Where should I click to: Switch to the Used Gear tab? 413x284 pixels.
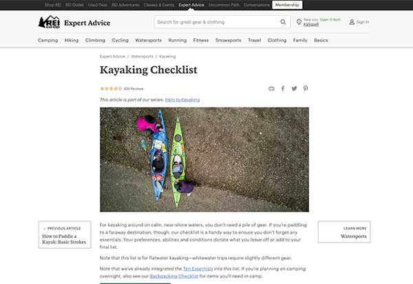pos(98,5)
